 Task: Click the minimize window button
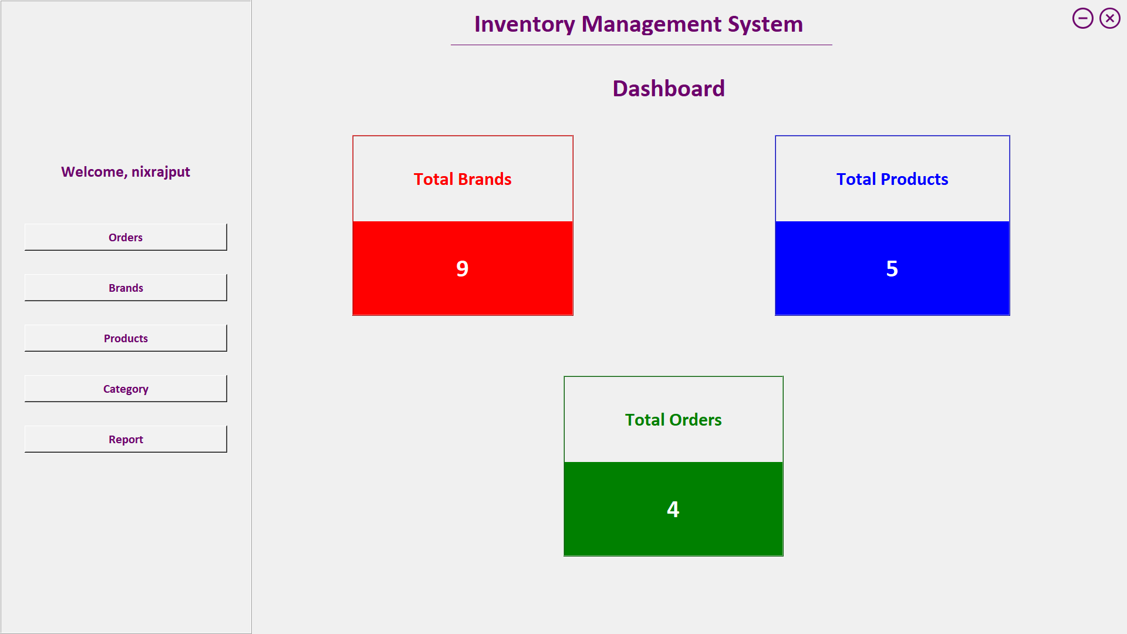point(1083,18)
